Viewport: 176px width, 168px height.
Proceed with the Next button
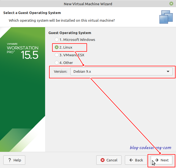[161, 160]
